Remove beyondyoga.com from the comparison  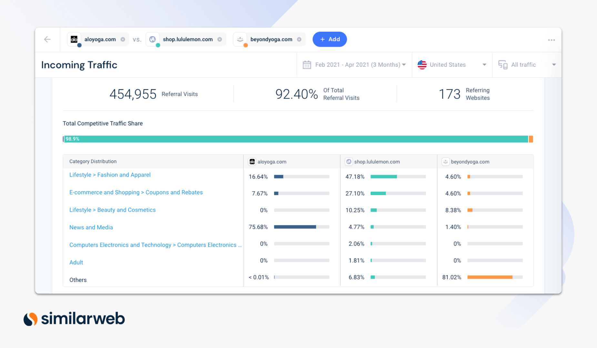tap(299, 39)
